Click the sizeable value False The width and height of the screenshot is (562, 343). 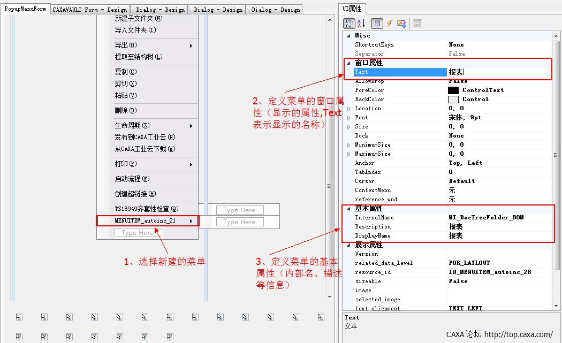point(458,281)
